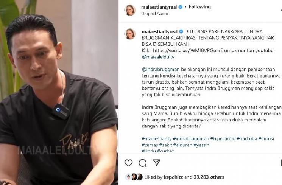Like the post with heart icon
Screen dimensions: 282x185
click(x=128, y=163)
